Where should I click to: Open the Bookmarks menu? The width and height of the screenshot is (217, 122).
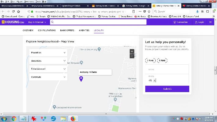[x=29, y=2]
